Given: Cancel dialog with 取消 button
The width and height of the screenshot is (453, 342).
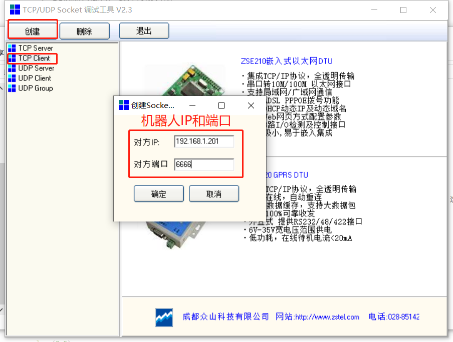Looking at the screenshot, I should pos(214,194).
